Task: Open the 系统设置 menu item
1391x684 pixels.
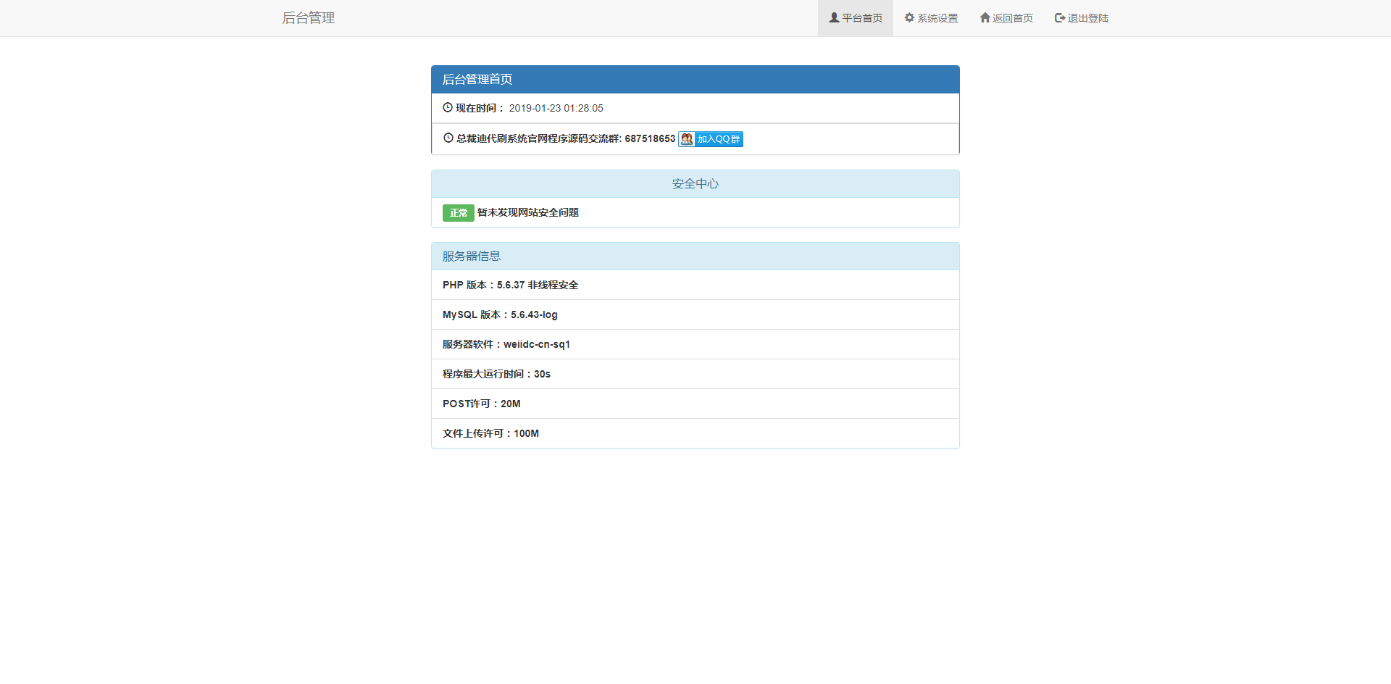Action: (x=931, y=18)
